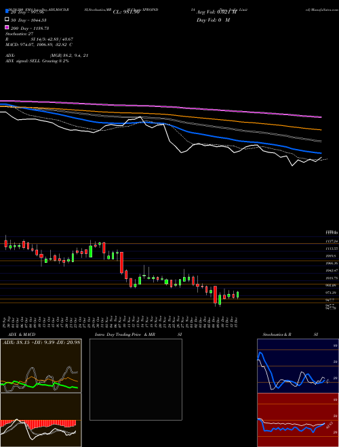Image resolution: width=339 pixels, height=447 pixels.
Task: Click the last green candlestick on the chart
Action: [x=238, y=295]
